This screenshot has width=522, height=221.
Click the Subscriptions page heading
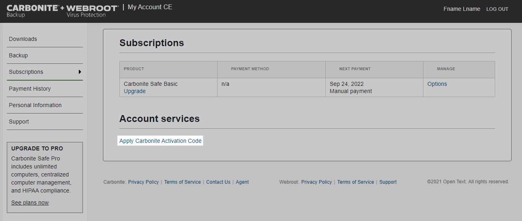(x=152, y=43)
